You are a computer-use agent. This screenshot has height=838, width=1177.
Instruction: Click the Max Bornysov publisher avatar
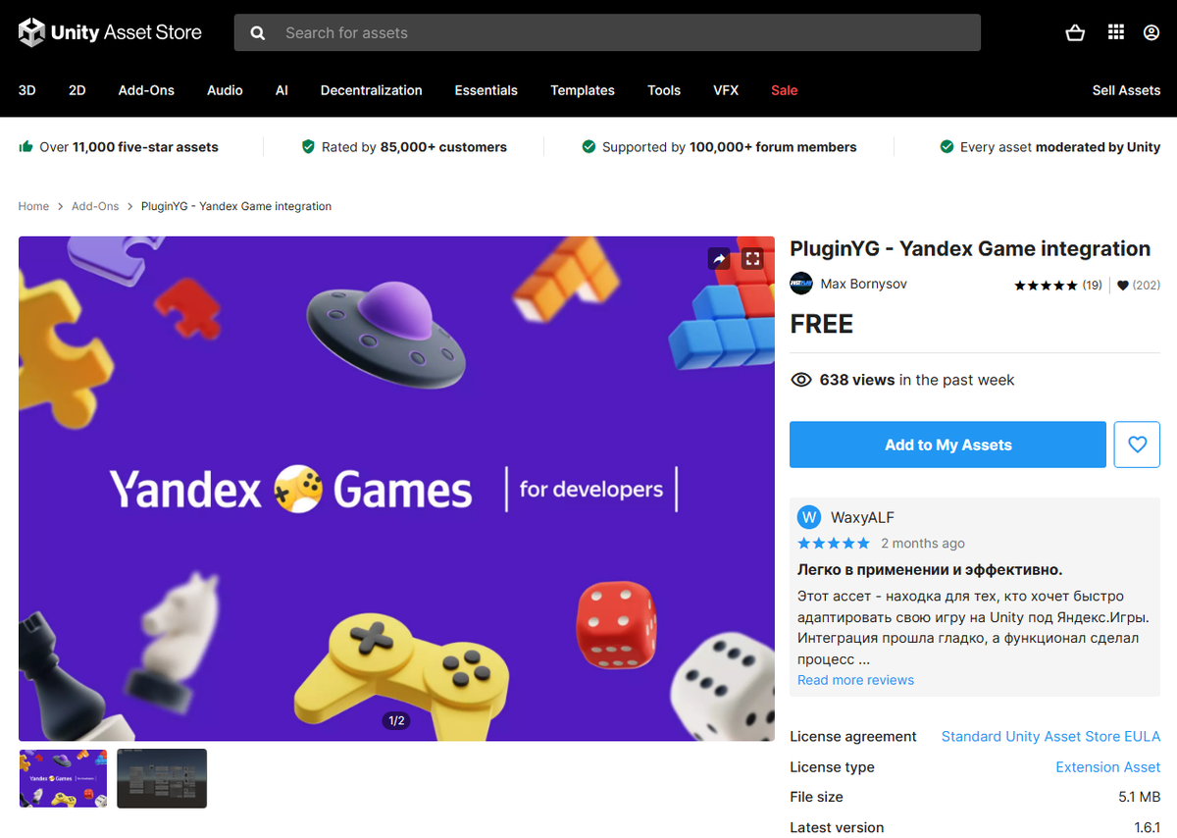801,284
